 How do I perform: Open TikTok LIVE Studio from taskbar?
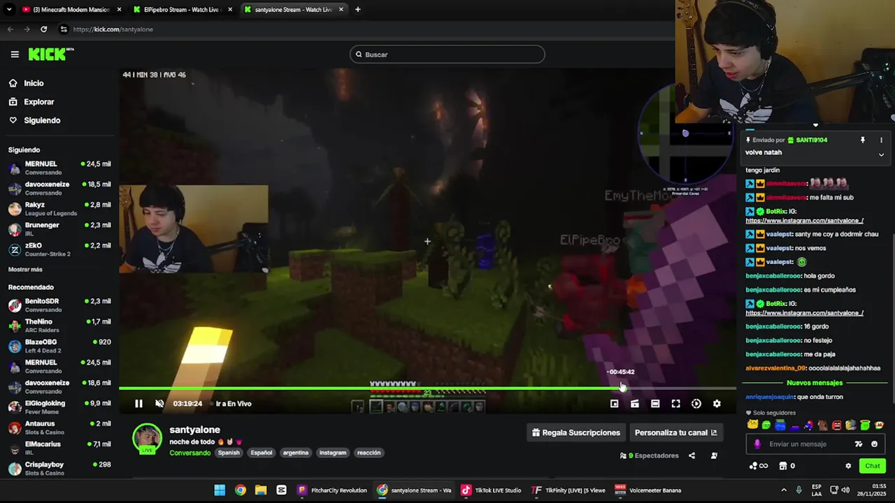click(x=491, y=490)
